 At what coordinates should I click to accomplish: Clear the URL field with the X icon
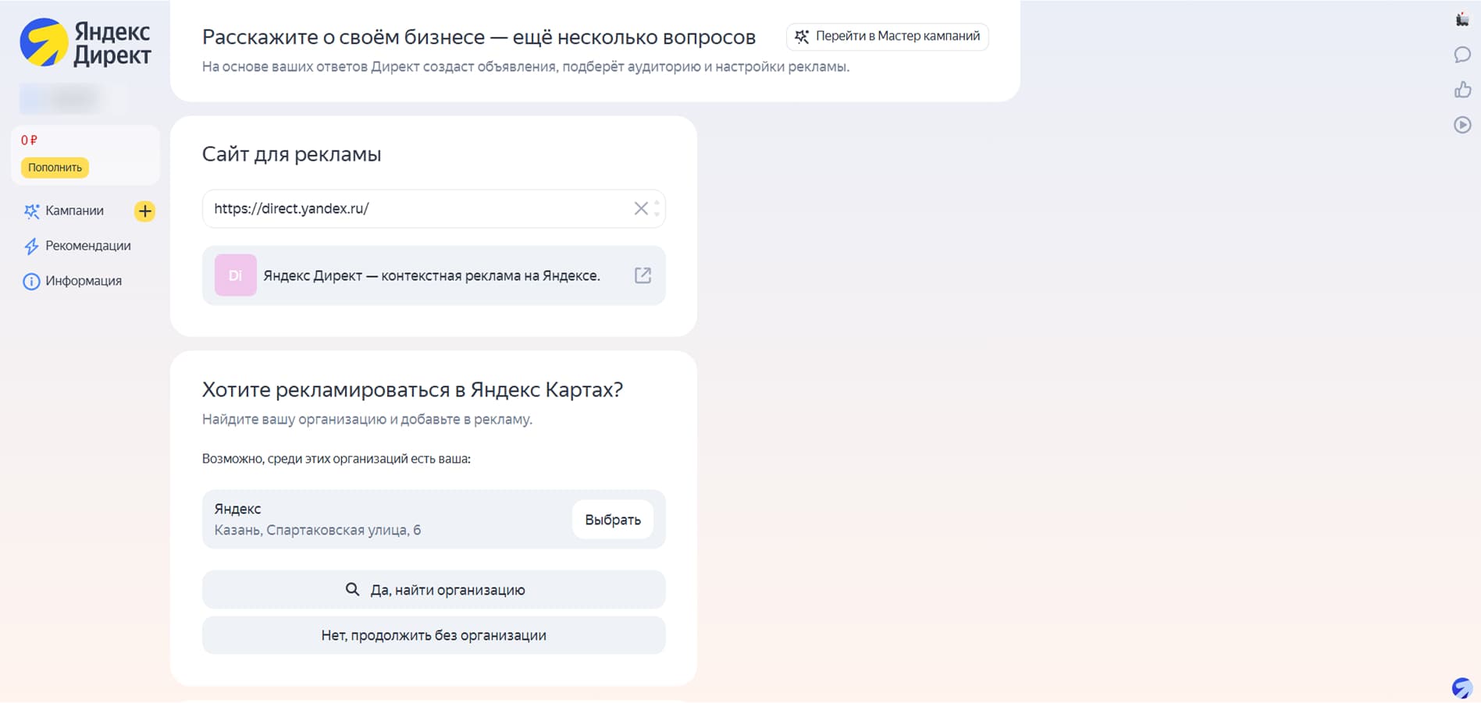[x=641, y=208]
